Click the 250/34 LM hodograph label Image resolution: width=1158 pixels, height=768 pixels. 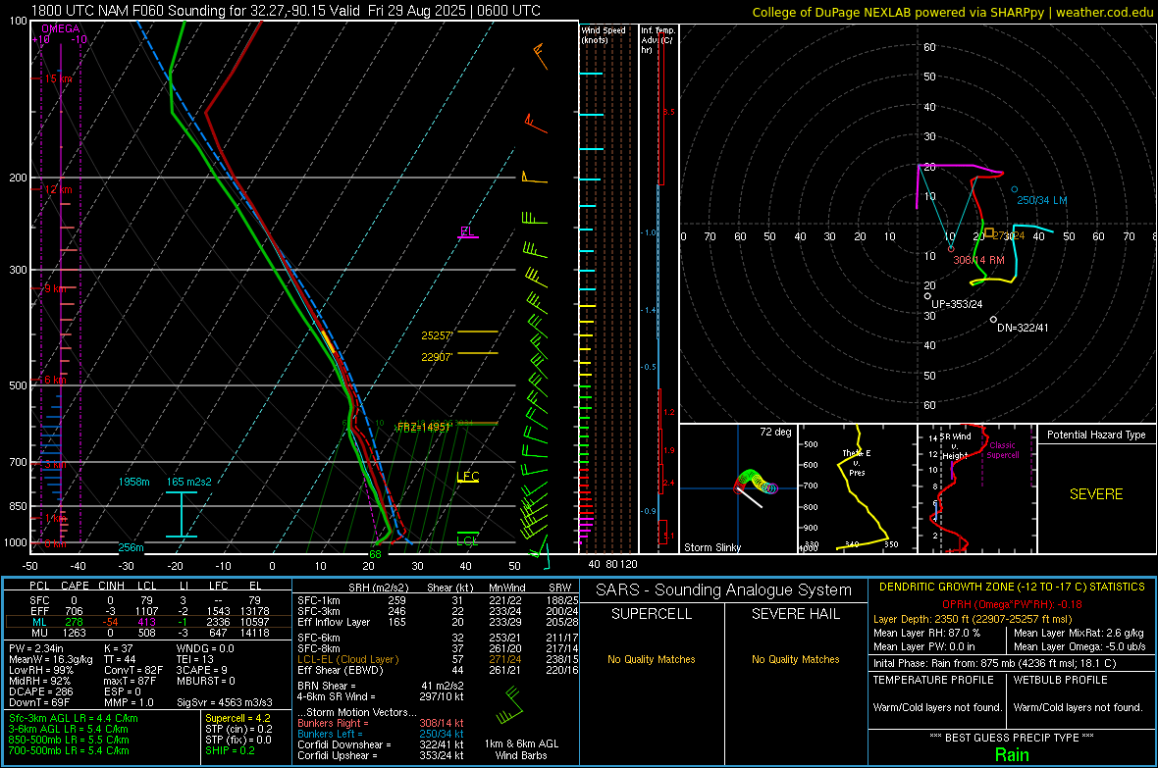tap(1042, 200)
